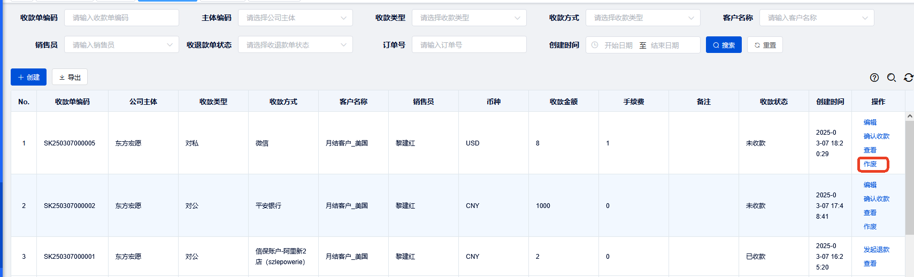The height and width of the screenshot is (277, 914).
Task: Click the 导出 export button
Action: [x=70, y=77]
